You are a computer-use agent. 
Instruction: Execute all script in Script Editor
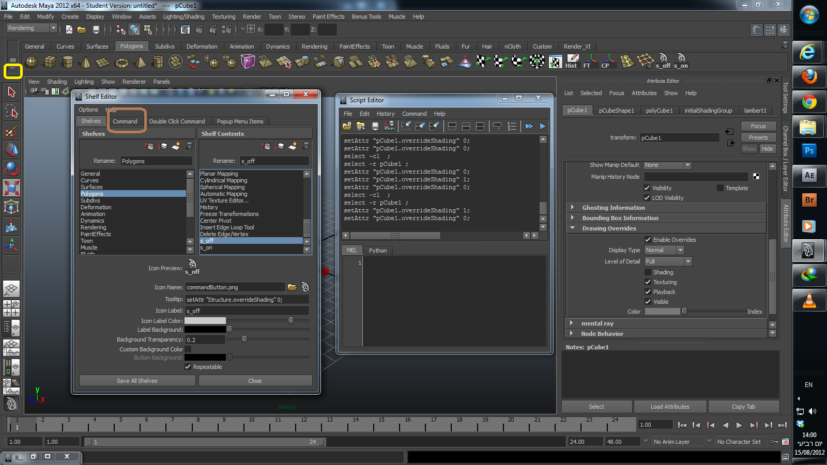coord(529,126)
